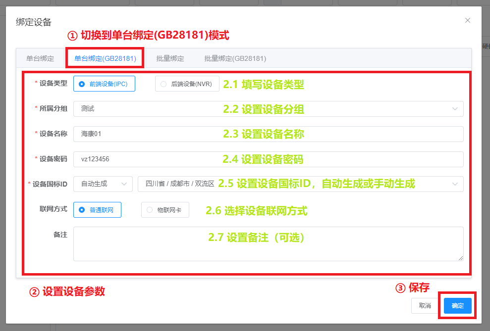This screenshot has height=331, width=490.
Task: Expand the 所属分组 dropdown
Action: tap(268, 109)
